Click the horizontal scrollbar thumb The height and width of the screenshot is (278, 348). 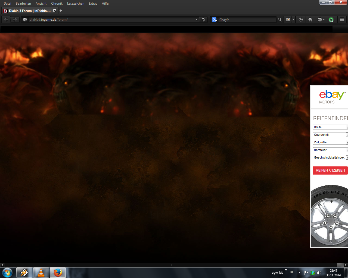pos(171,265)
